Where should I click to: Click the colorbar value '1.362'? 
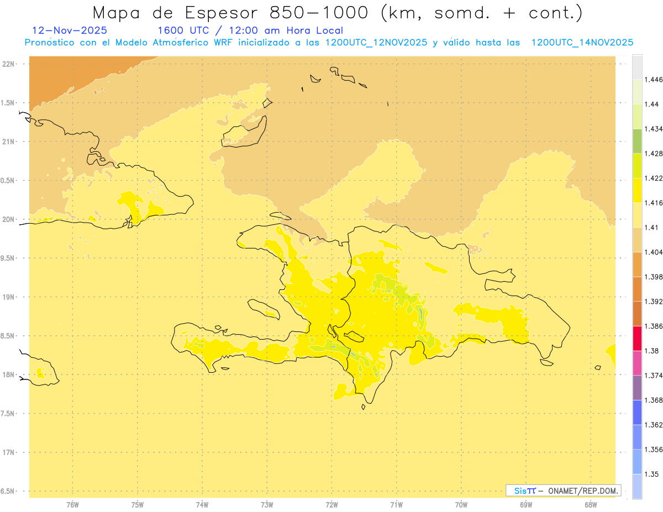(x=654, y=425)
